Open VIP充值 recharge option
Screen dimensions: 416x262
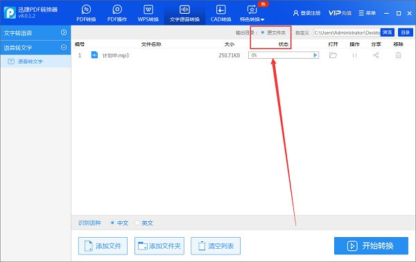340,13
